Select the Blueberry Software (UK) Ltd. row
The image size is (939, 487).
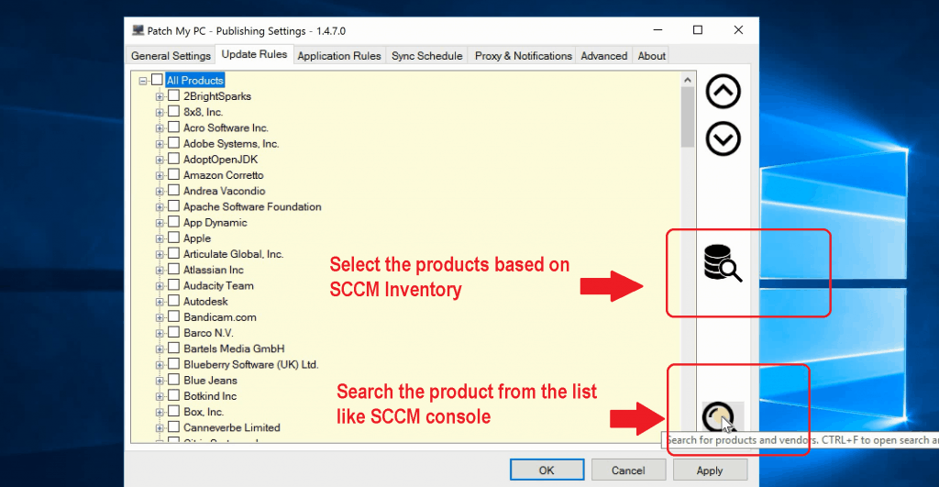coord(251,364)
